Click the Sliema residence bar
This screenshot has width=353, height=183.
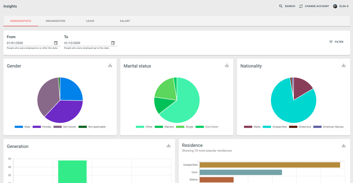coord(216,180)
